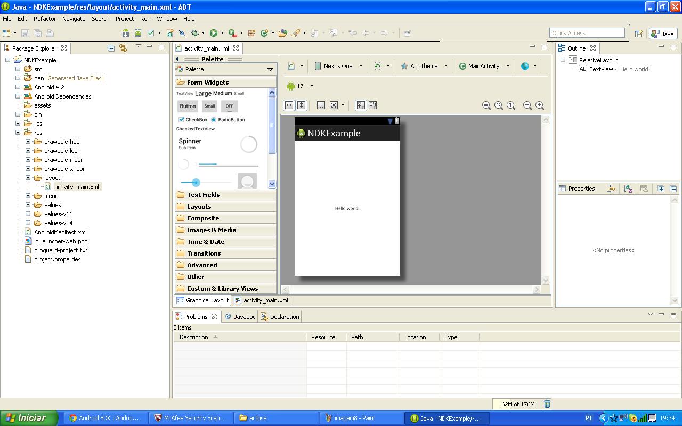Click the Run Android Lint checkmark icon
The height and width of the screenshot is (426, 682).
(x=151, y=33)
